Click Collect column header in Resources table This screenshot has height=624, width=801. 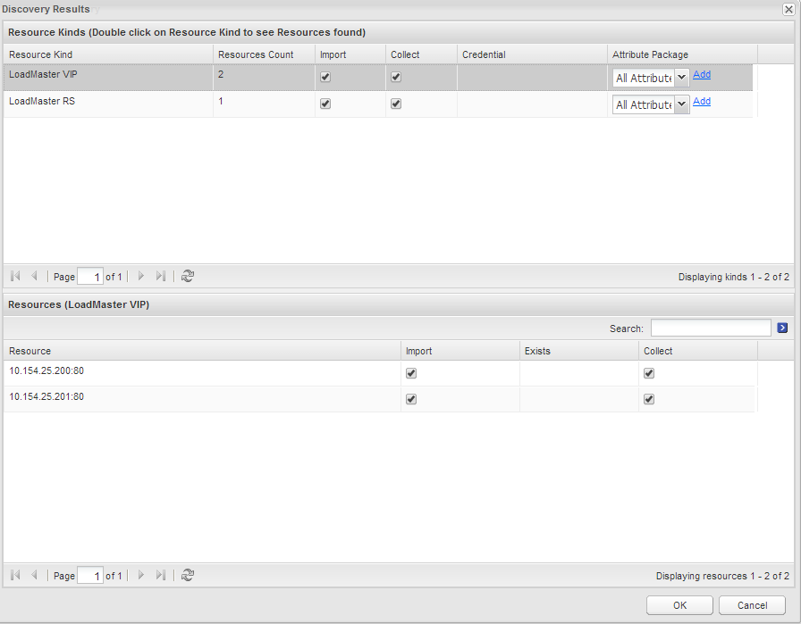[698, 351]
